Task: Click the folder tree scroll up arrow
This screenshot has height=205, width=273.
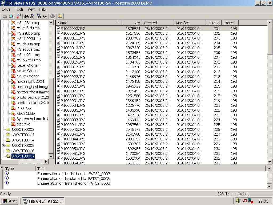Action: pos(51,23)
